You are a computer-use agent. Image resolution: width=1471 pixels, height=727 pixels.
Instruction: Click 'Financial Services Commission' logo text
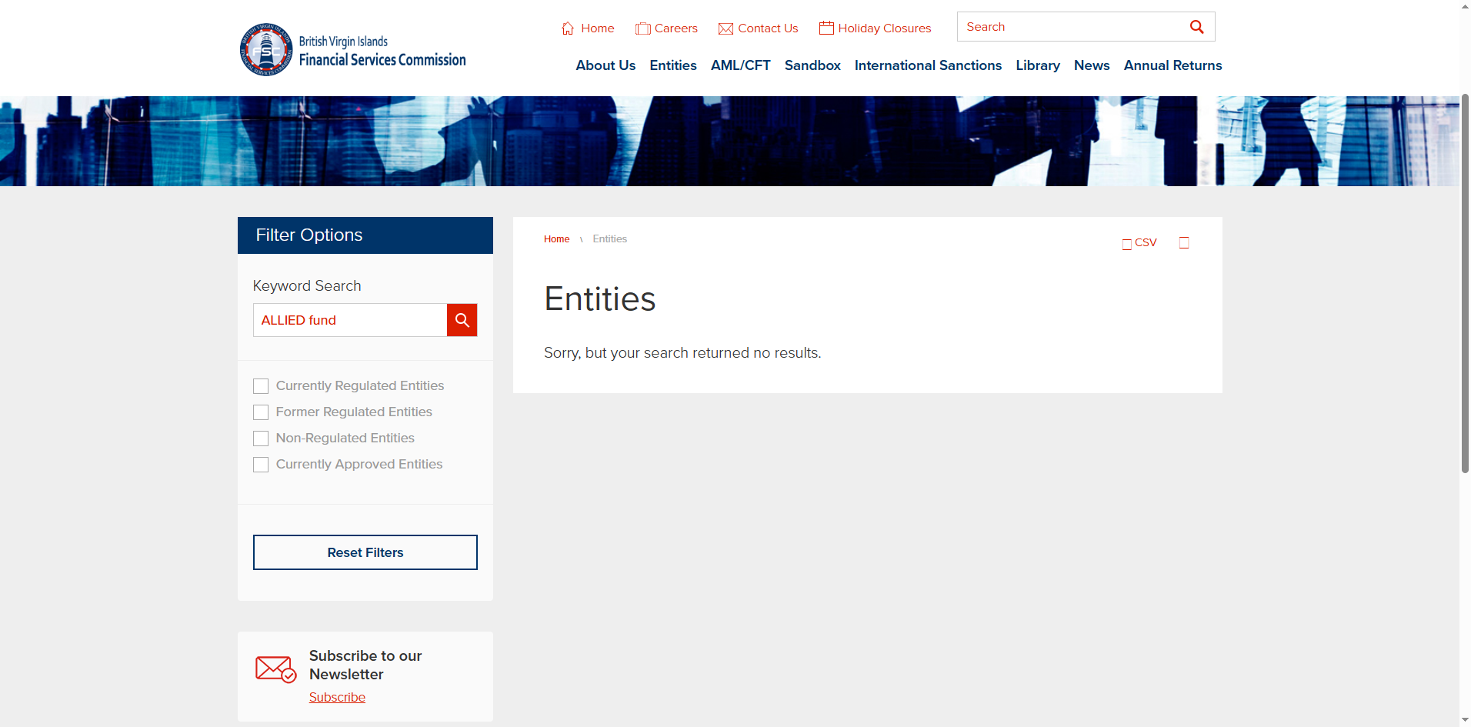pyautogui.click(x=382, y=60)
